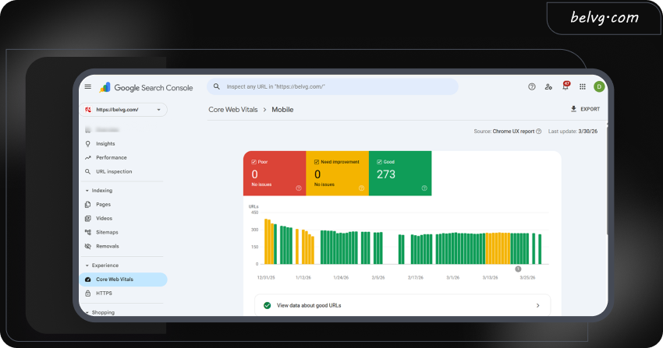Open Chrome UX report help icon
663x348 pixels.
[x=539, y=132]
